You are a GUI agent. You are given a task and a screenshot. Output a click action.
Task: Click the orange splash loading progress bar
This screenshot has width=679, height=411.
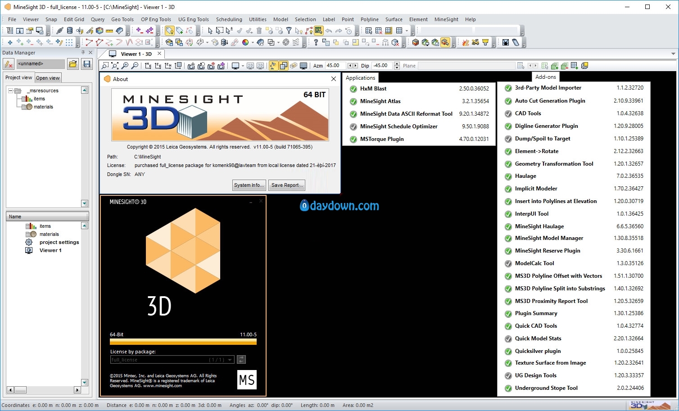point(183,342)
